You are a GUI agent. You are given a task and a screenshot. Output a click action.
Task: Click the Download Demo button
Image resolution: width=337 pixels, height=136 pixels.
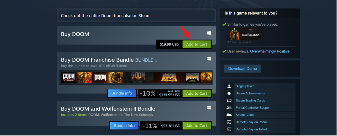coord(242,69)
